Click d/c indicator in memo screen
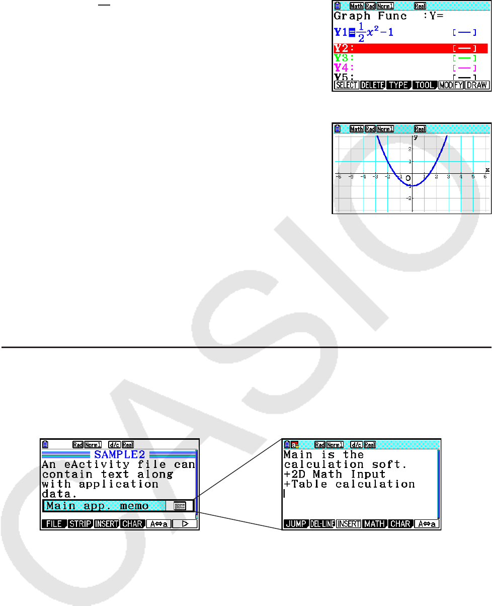This screenshot has height=606, width=492. coord(356,445)
